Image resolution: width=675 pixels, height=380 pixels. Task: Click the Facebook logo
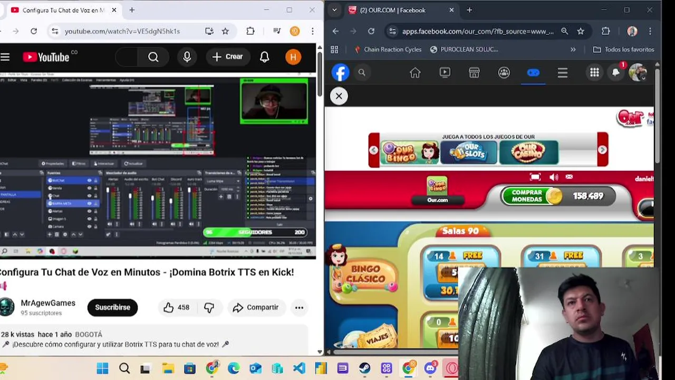point(341,72)
